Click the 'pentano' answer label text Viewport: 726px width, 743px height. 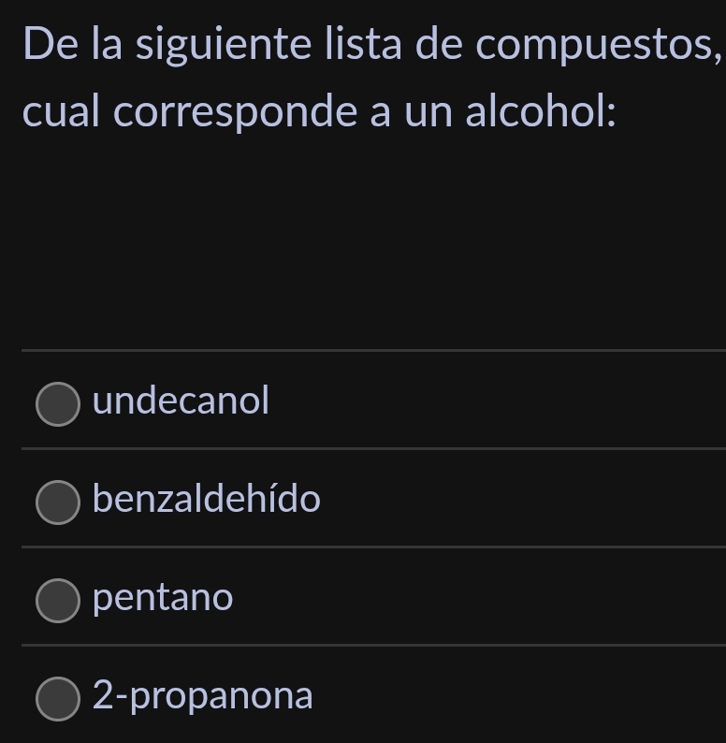[x=164, y=598]
